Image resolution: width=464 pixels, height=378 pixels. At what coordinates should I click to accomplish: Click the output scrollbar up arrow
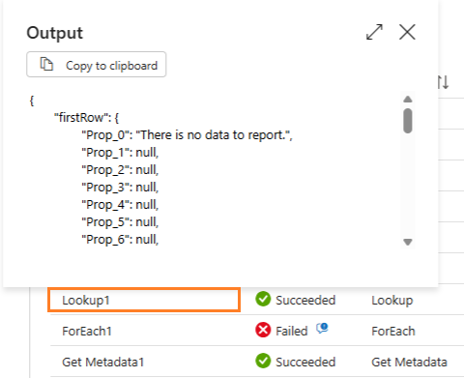coord(408,100)
